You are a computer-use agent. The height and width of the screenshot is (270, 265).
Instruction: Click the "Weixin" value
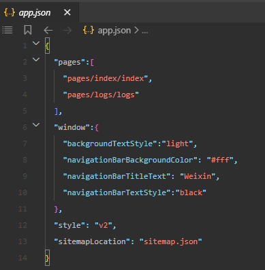tap(198, 176)
